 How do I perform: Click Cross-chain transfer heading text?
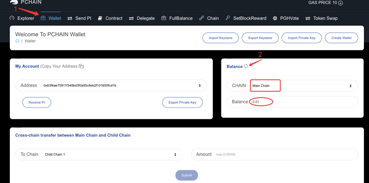click(x=73, y=135)
